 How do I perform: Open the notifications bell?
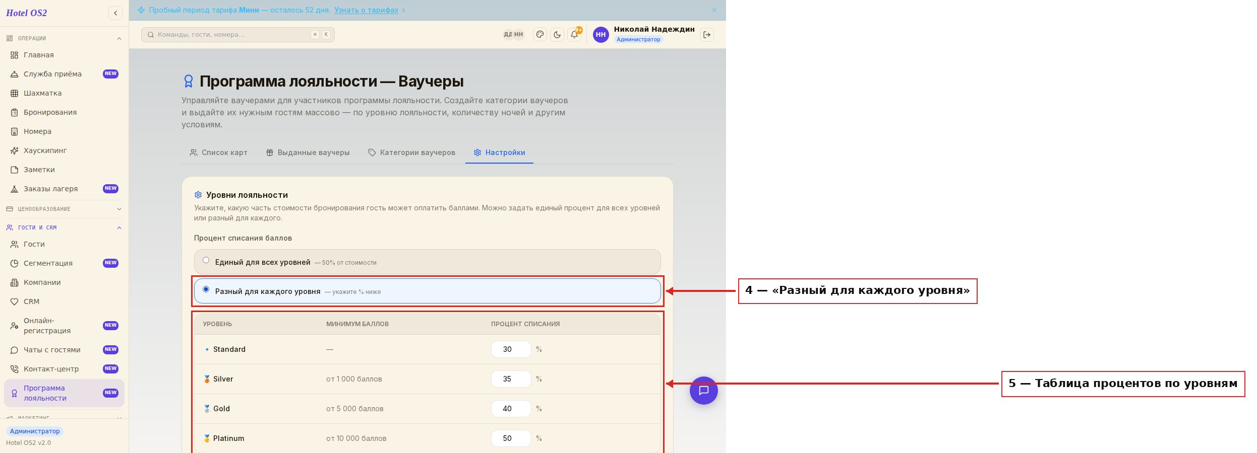574,35
